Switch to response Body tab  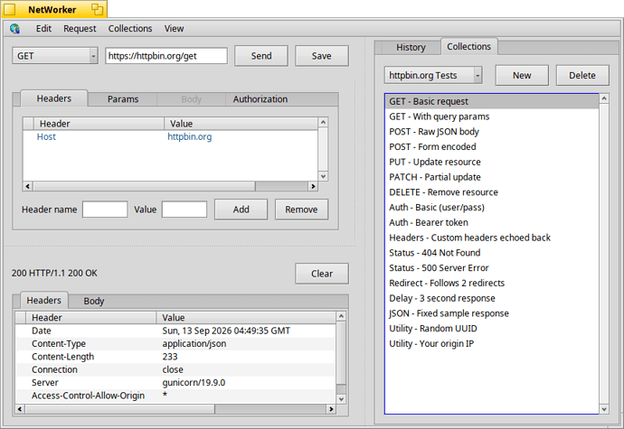[94, 301]
